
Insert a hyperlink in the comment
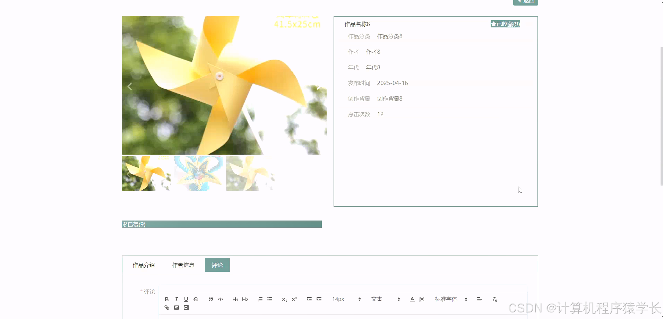(x=167, y=308)
